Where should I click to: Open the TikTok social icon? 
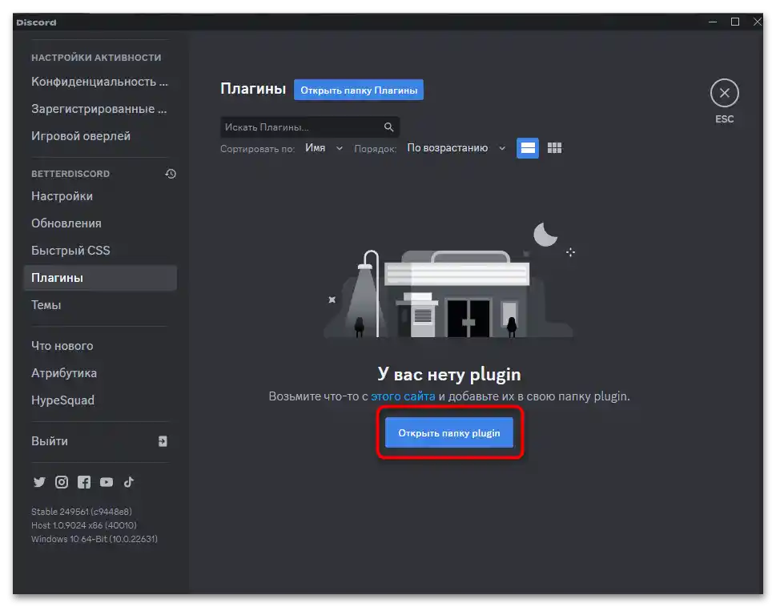click(x=129, y=482)
